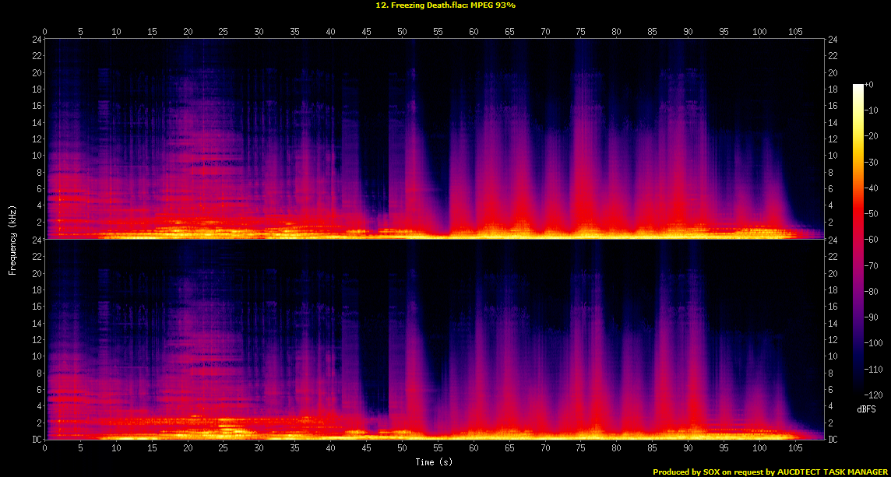This screenshot has width=891, height=477.
Task: Click the title '12. Freezing Death.flac: MPEG 93%'
Action: [x=445, y=5]
